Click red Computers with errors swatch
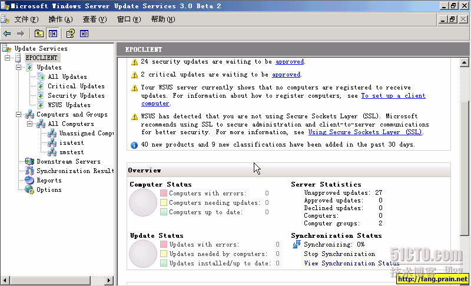471x286 pixels. point(164,193)
